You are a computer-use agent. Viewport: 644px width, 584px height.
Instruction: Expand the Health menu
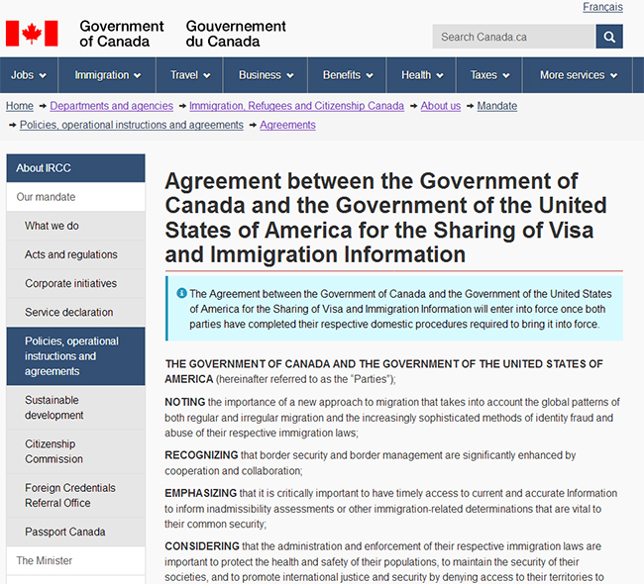(x=422, y=75)
